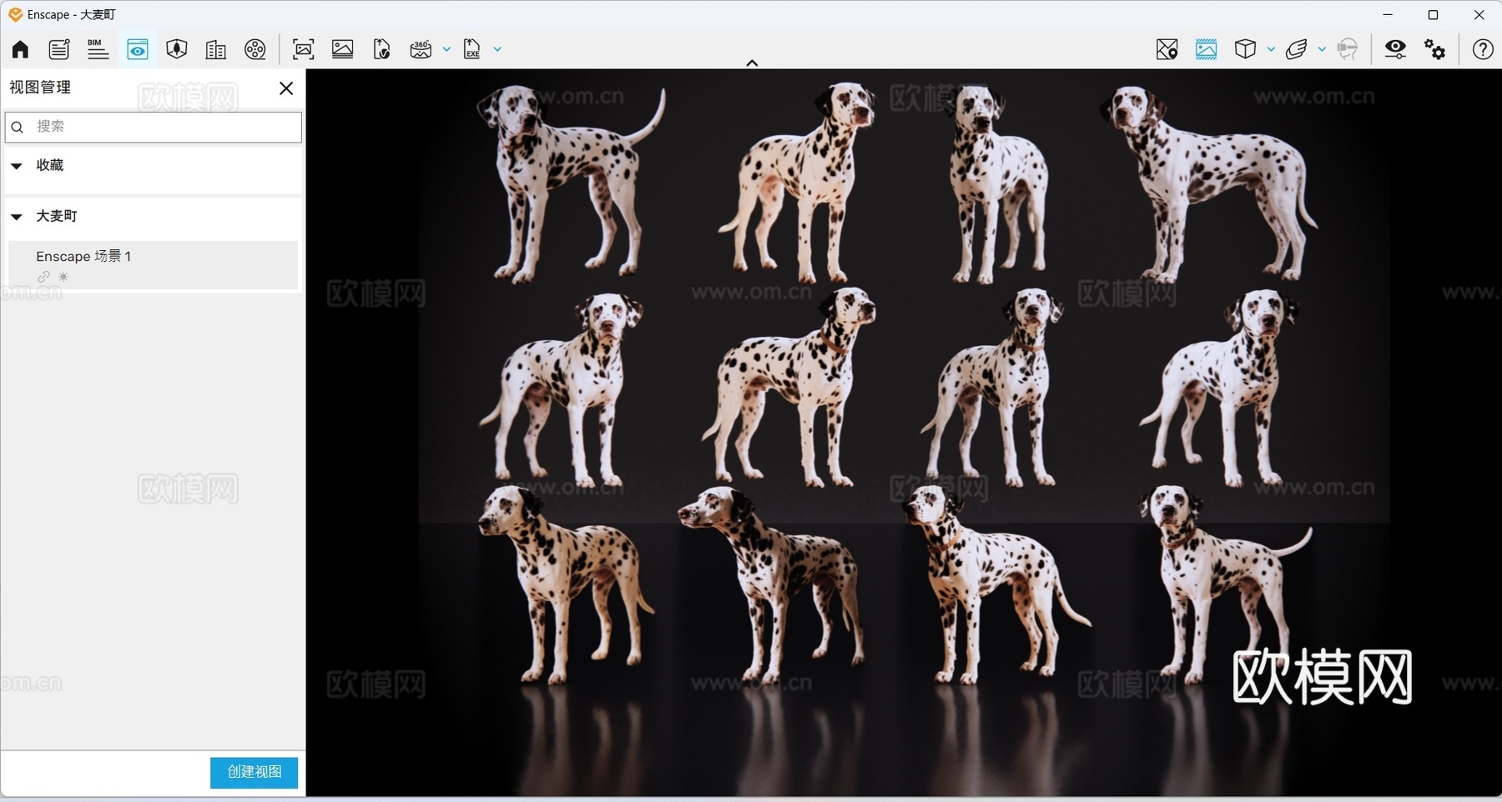Click the Screenshot capture icon
1502x802 pixels.
[303, 49]
